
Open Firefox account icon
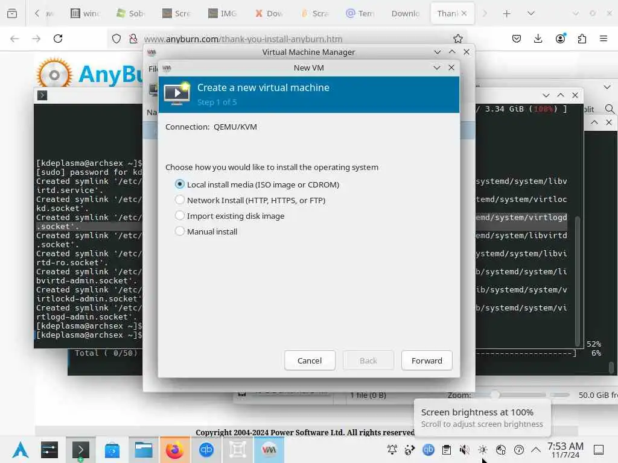point(561,39)
